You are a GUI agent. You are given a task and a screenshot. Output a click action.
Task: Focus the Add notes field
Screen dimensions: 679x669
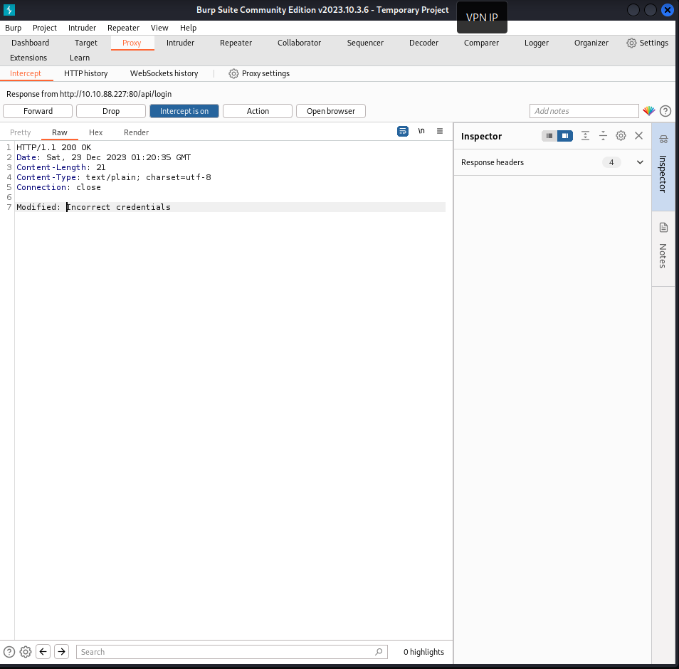584,111
